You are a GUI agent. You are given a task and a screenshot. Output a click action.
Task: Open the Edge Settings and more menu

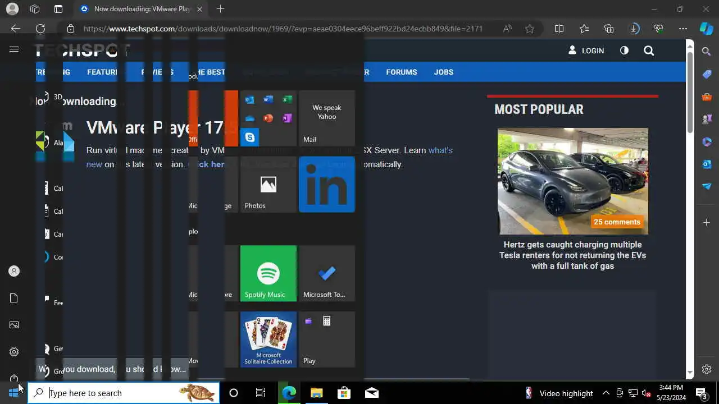pos(683,29)
